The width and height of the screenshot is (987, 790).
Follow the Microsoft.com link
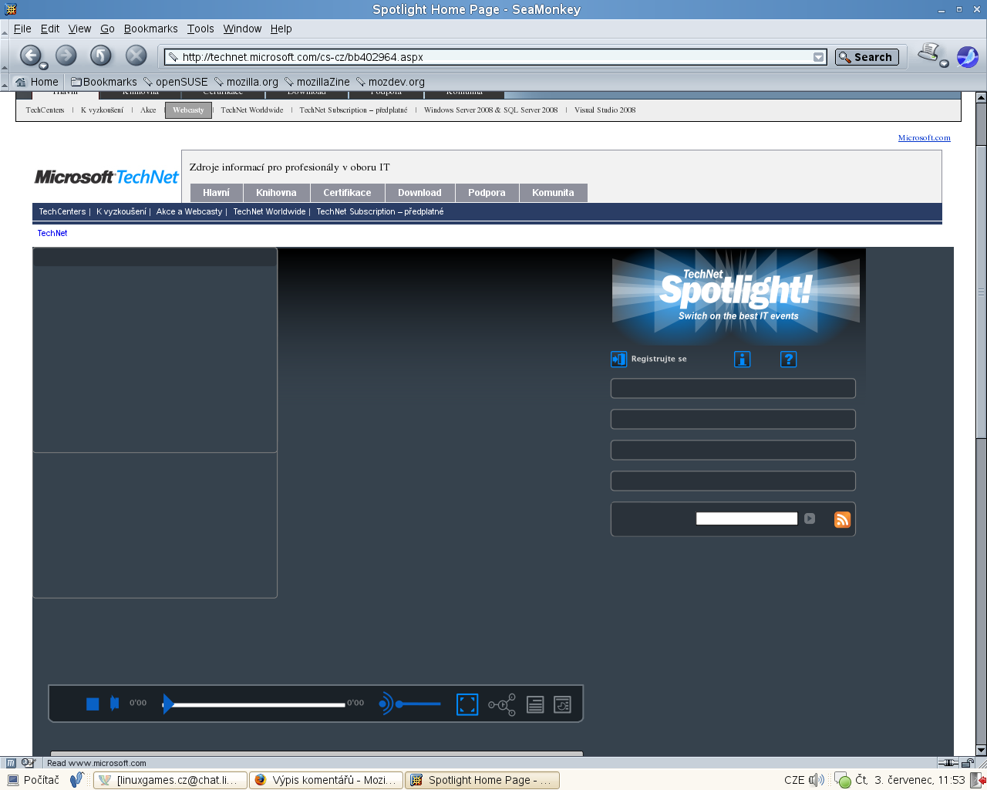click(924, 138)
